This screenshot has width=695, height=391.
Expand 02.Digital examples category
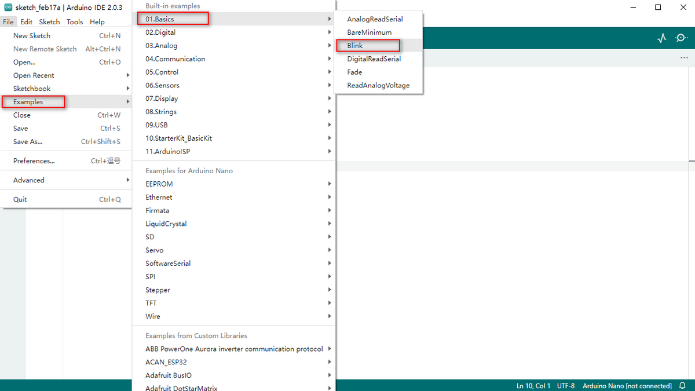point(234,32)
